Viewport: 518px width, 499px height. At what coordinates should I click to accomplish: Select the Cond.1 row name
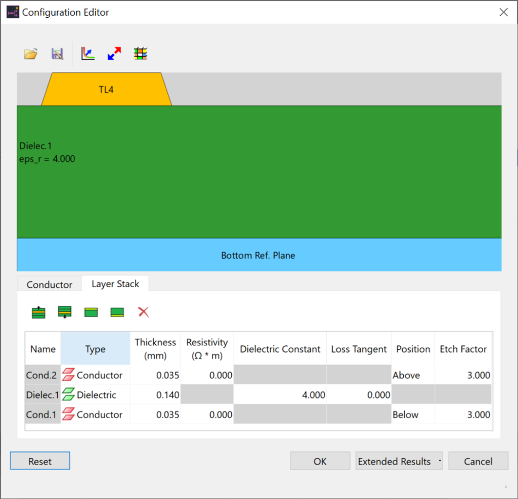[42, 414]
